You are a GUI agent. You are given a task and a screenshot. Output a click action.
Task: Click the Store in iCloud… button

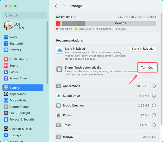tap(143, 49)
